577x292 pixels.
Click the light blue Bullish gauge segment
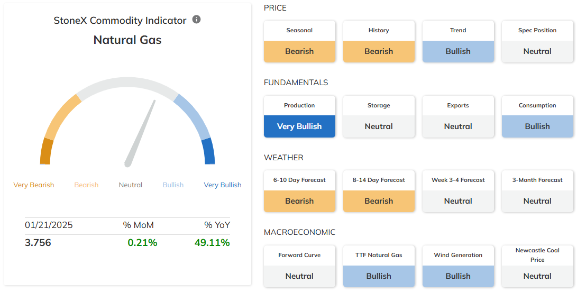click(193, 116)
